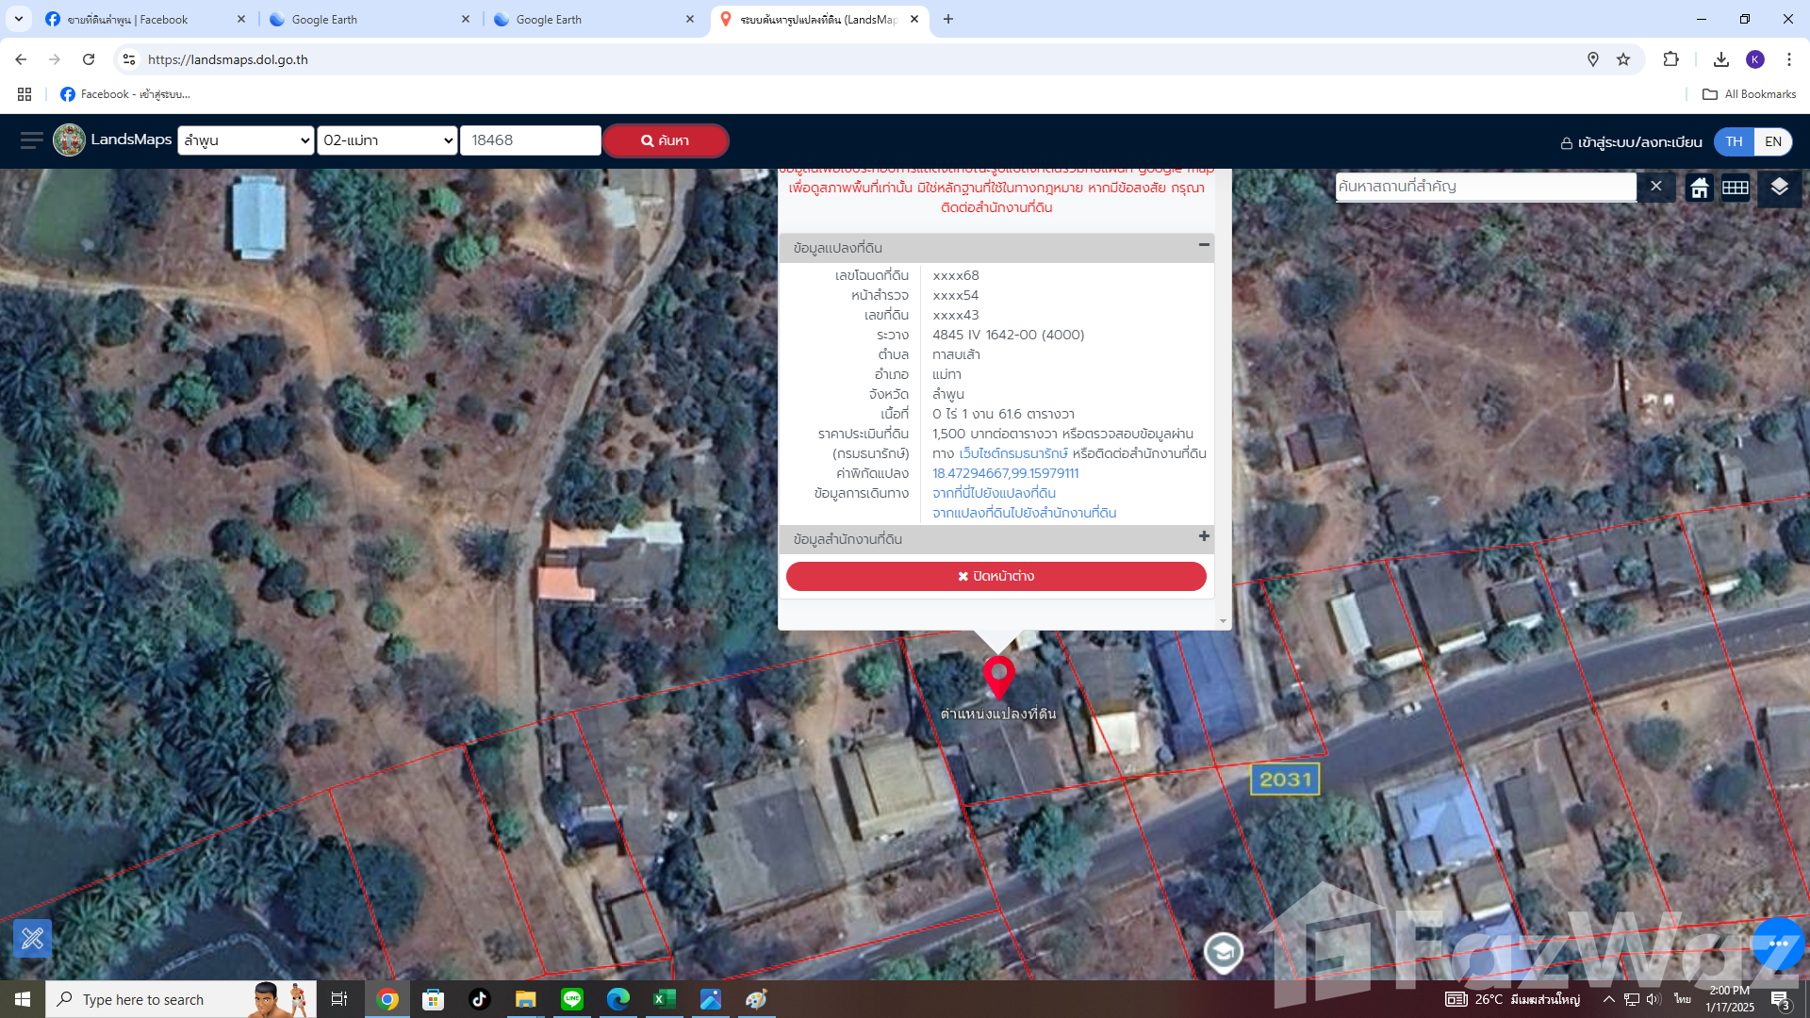Click the graduation cap help icon
This screenshot has height=1018, width=1810.
(1223, 952)
